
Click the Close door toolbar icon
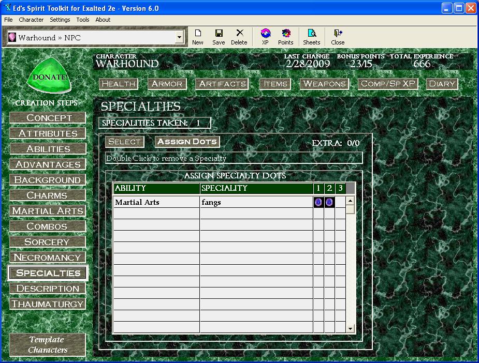[338, 37]
